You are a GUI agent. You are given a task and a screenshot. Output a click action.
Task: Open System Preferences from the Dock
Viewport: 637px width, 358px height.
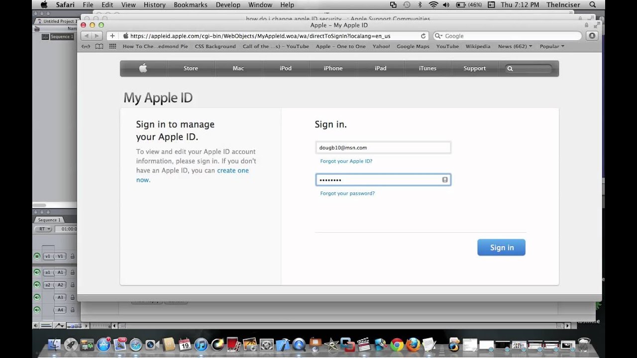pyautogui.click(x=266, y=345)
